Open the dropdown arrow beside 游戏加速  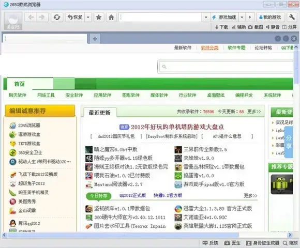pyautogui.click(x=242, y=18)
